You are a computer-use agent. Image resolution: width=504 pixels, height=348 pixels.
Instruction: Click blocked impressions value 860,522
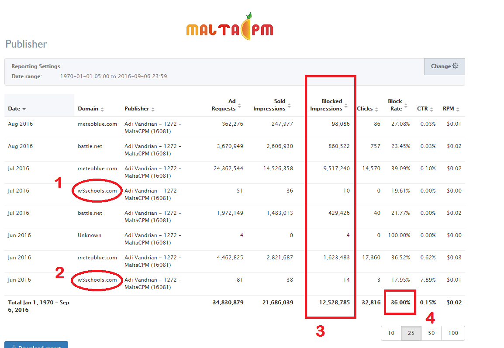[339, 146]
